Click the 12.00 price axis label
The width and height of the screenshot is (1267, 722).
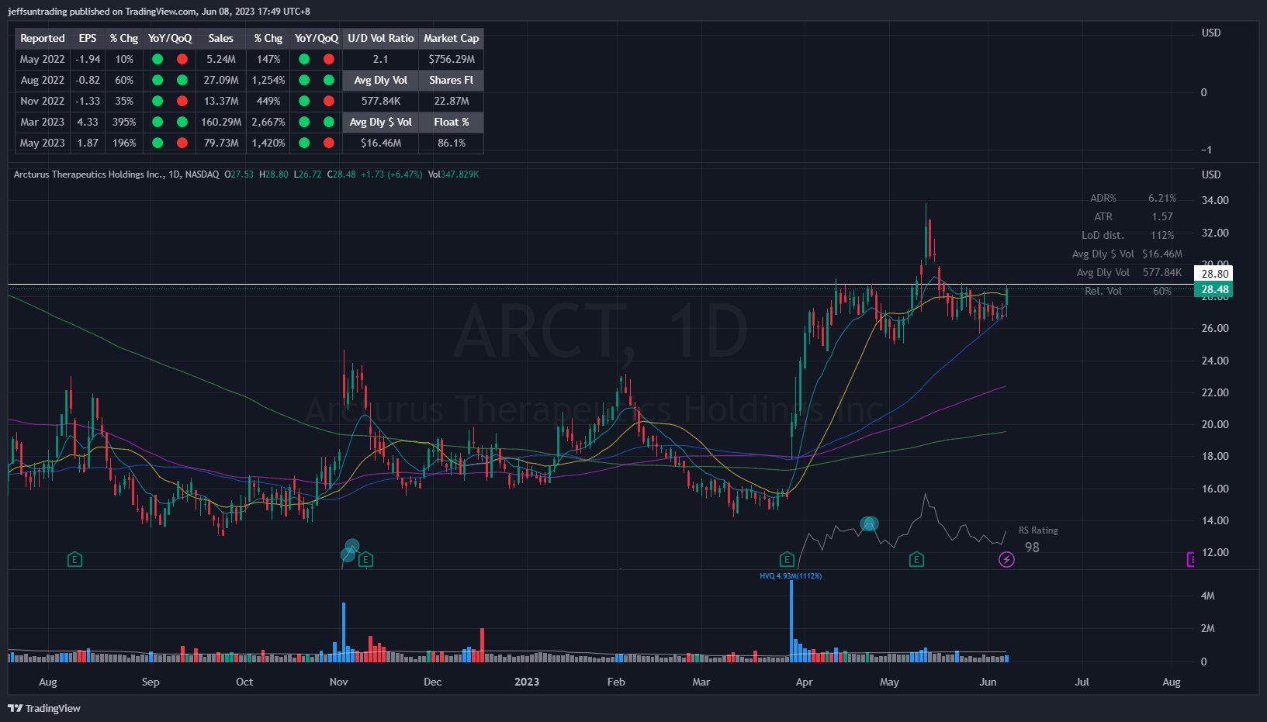click(1215, 552)
